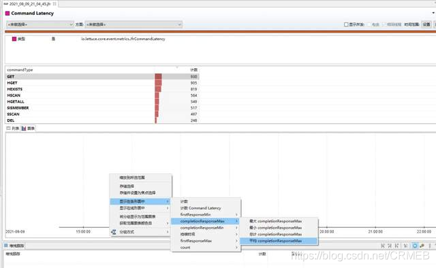Select the HSCAN row

tap(102, 95)
